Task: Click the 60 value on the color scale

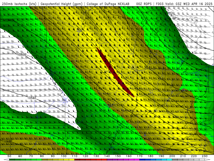Action: pos(20,156)
